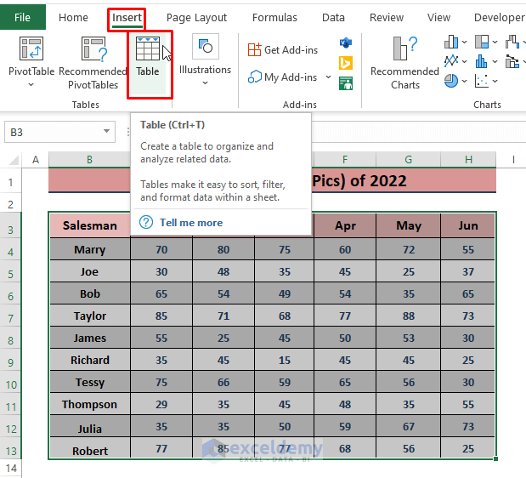Click value 15 in Richard row
The width and height of the screenshot is (526, 478).
pyautogui.click(x=285, y=360)
